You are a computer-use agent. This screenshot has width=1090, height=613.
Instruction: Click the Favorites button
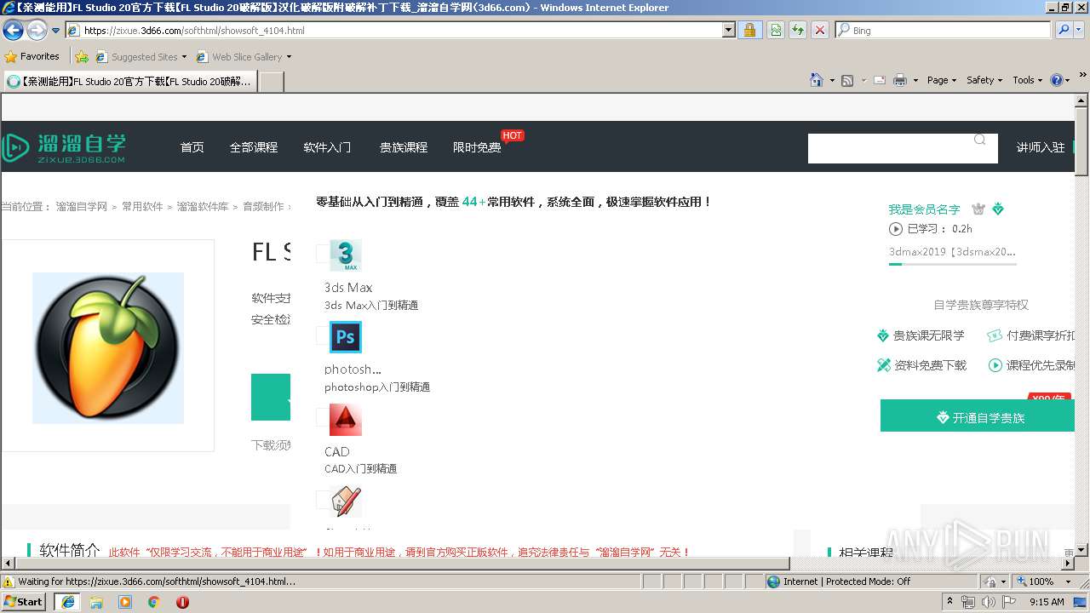click(x=32, y=57)
